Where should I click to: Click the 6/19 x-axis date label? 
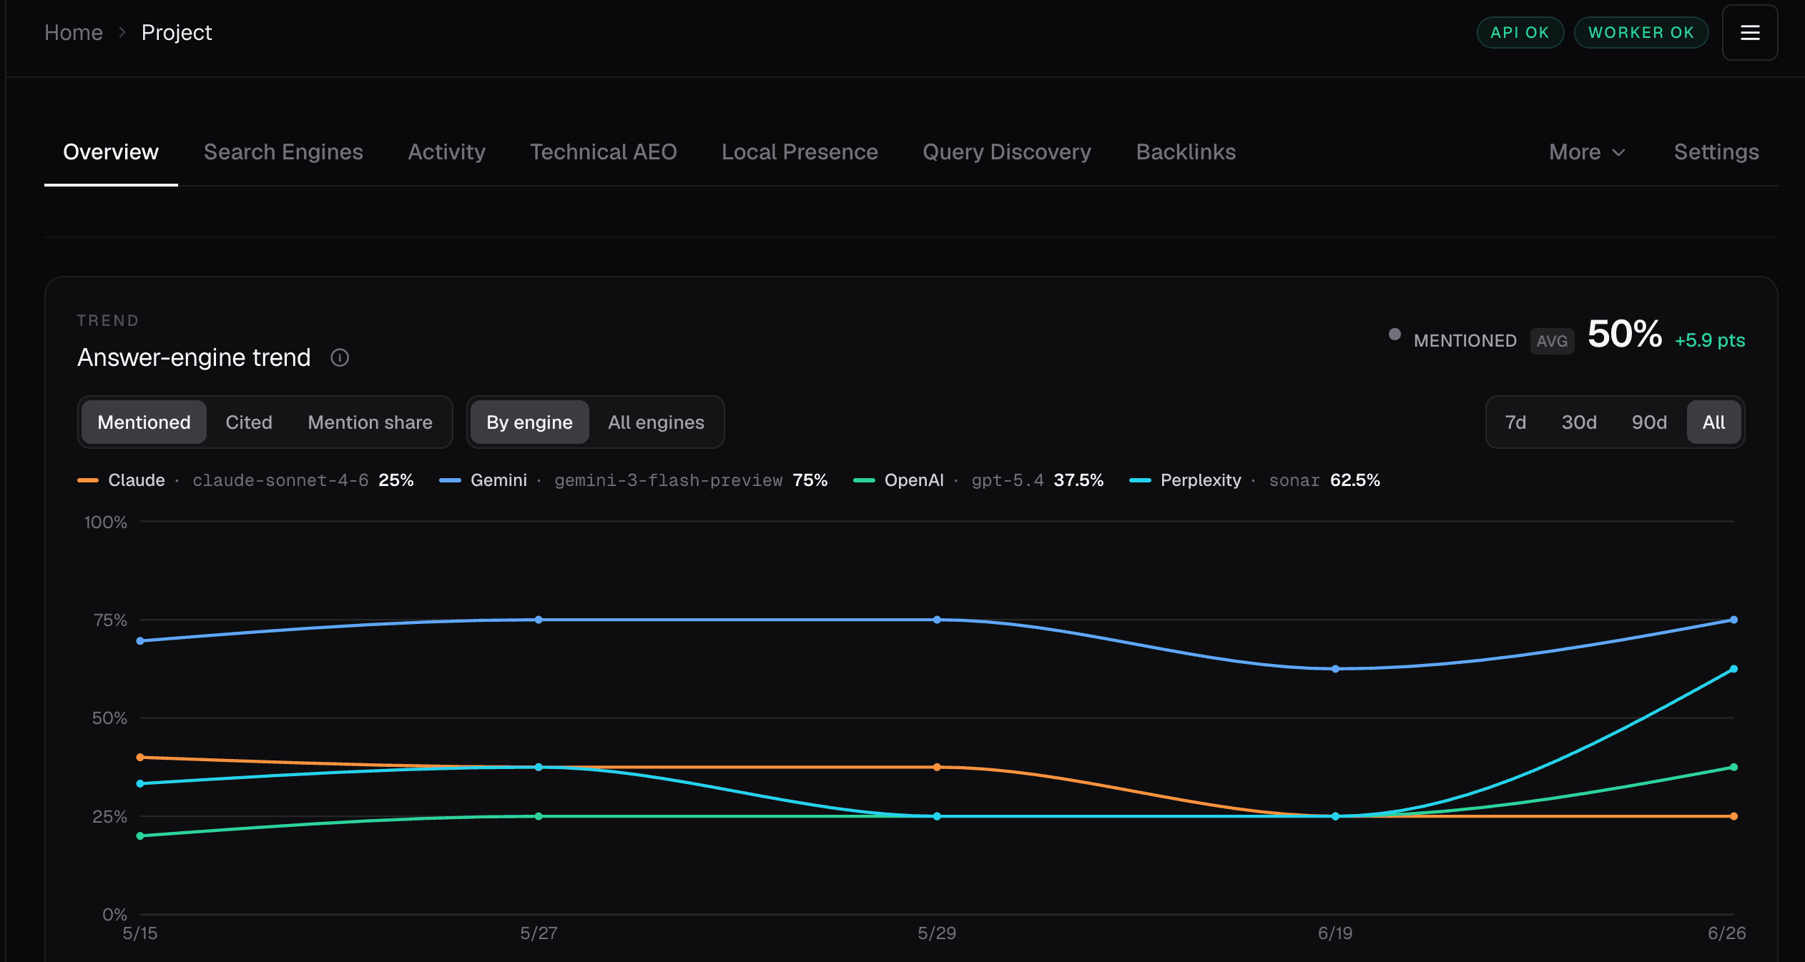tap(1335, 933)
